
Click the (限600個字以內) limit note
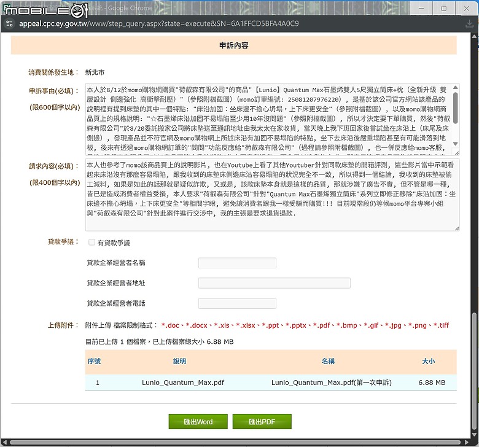pyautogui.click(x=55, y=107)
